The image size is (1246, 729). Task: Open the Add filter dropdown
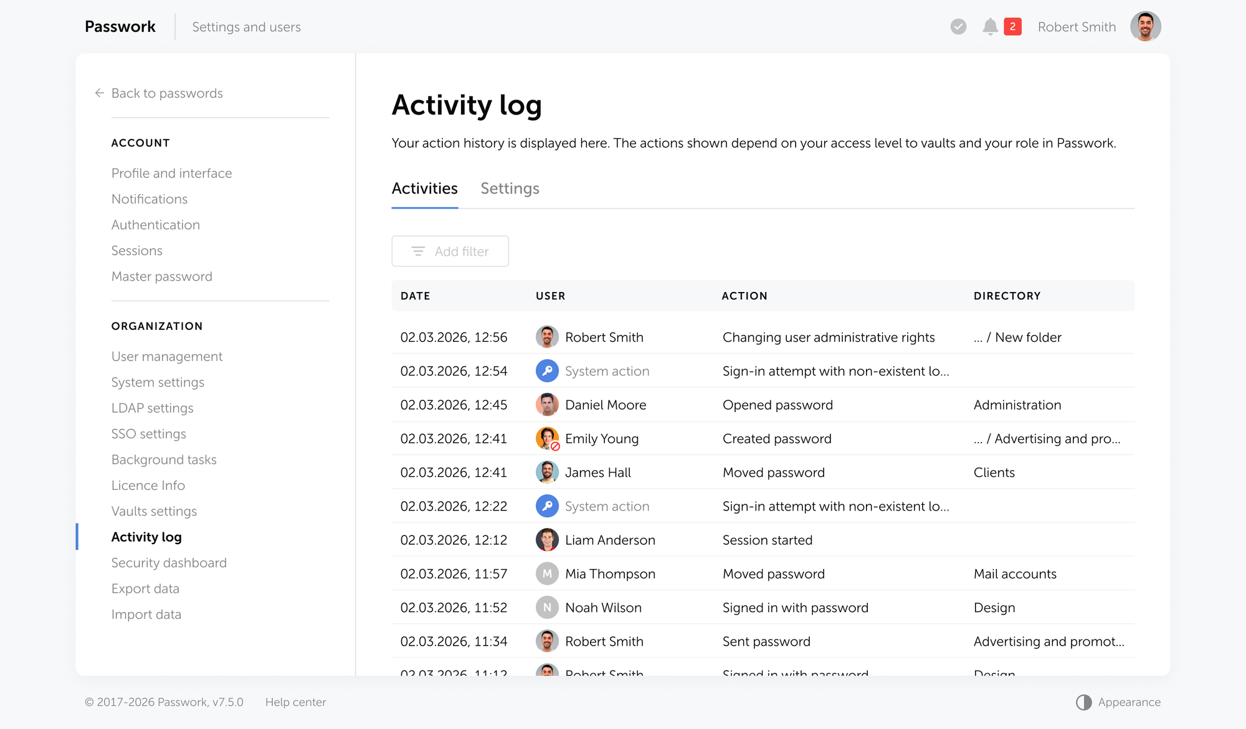pos(450,251)
